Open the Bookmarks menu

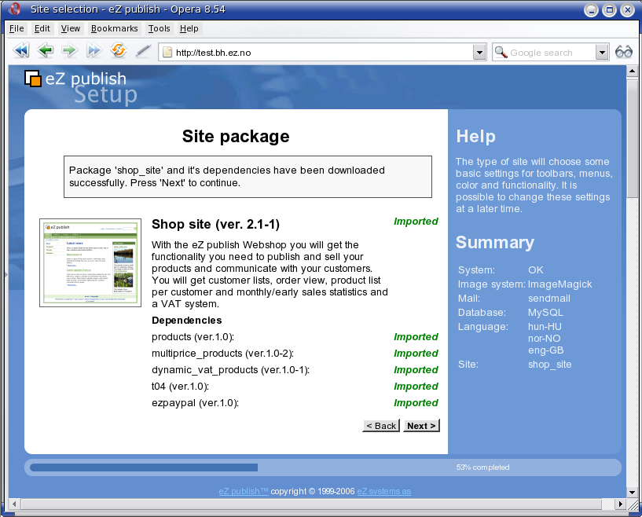pyautogui.click(x=114, y=28)
